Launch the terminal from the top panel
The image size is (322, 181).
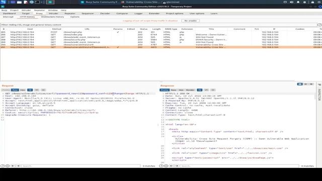click(x=37, y=2)
